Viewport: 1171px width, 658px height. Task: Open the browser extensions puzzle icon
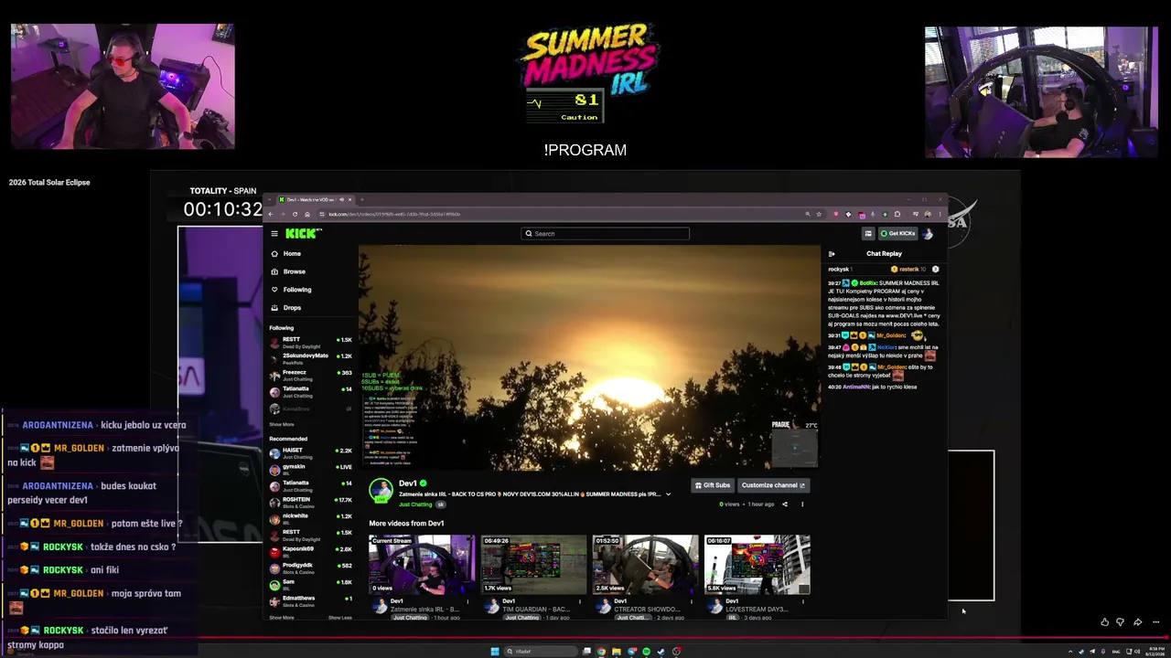[x=897, y=214]
